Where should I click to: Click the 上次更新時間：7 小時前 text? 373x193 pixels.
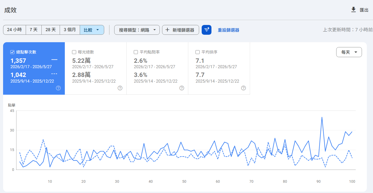click(x=348, y=30)
